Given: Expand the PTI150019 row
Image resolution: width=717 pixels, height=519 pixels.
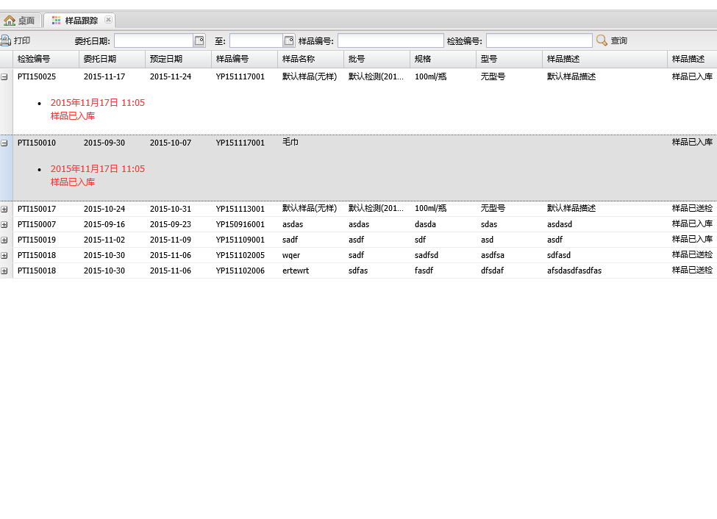Looking at the screenshot, I should click(x=4, y=240).
